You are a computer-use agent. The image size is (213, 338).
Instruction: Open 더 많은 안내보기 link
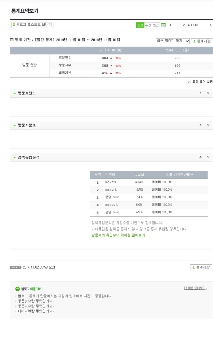(195, 288)
